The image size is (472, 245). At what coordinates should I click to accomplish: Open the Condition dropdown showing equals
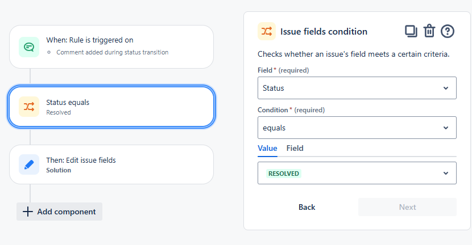click(357, 128)
